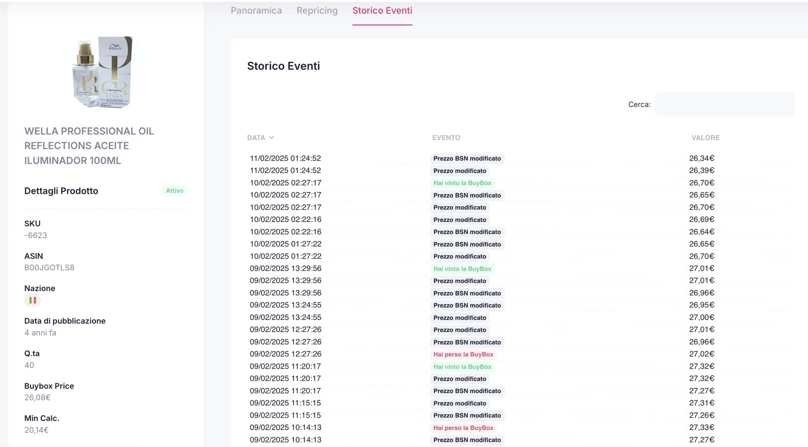Sort by the EVENTO column header

point(446,138)
